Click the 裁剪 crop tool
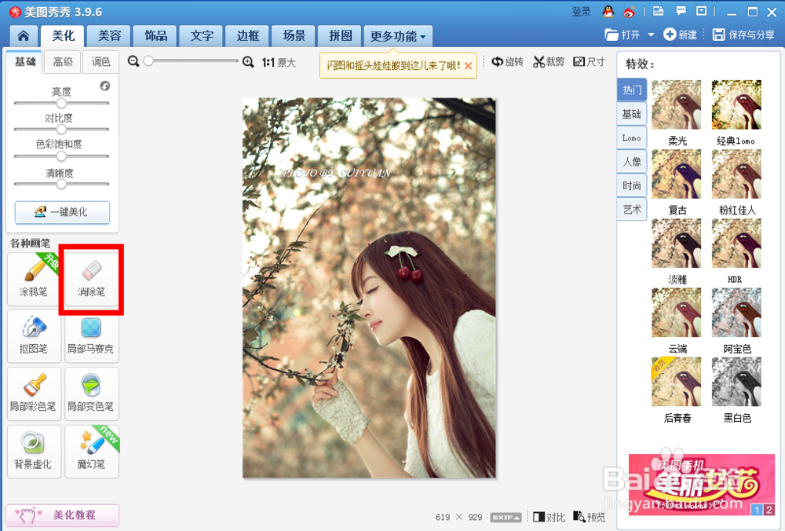785x531 pixels. [x=549, y=61]
